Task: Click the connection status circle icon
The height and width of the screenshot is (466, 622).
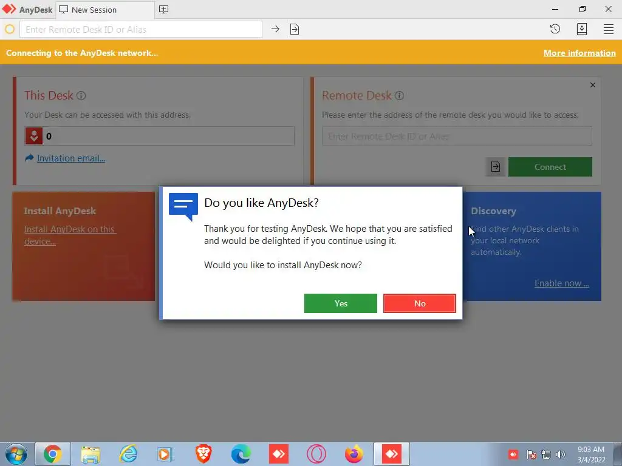Action: pos(10,29)
